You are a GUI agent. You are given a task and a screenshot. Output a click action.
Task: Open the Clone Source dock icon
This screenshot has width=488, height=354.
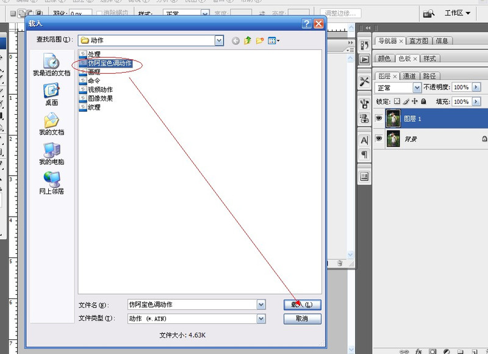tap(364, 118)
